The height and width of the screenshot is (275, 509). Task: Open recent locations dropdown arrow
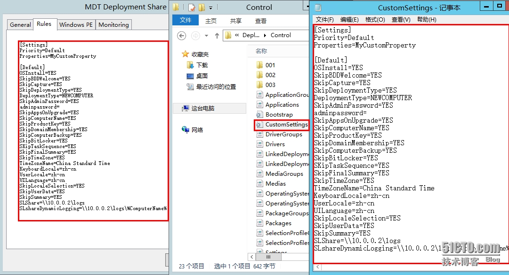click(x=206, y=36)
